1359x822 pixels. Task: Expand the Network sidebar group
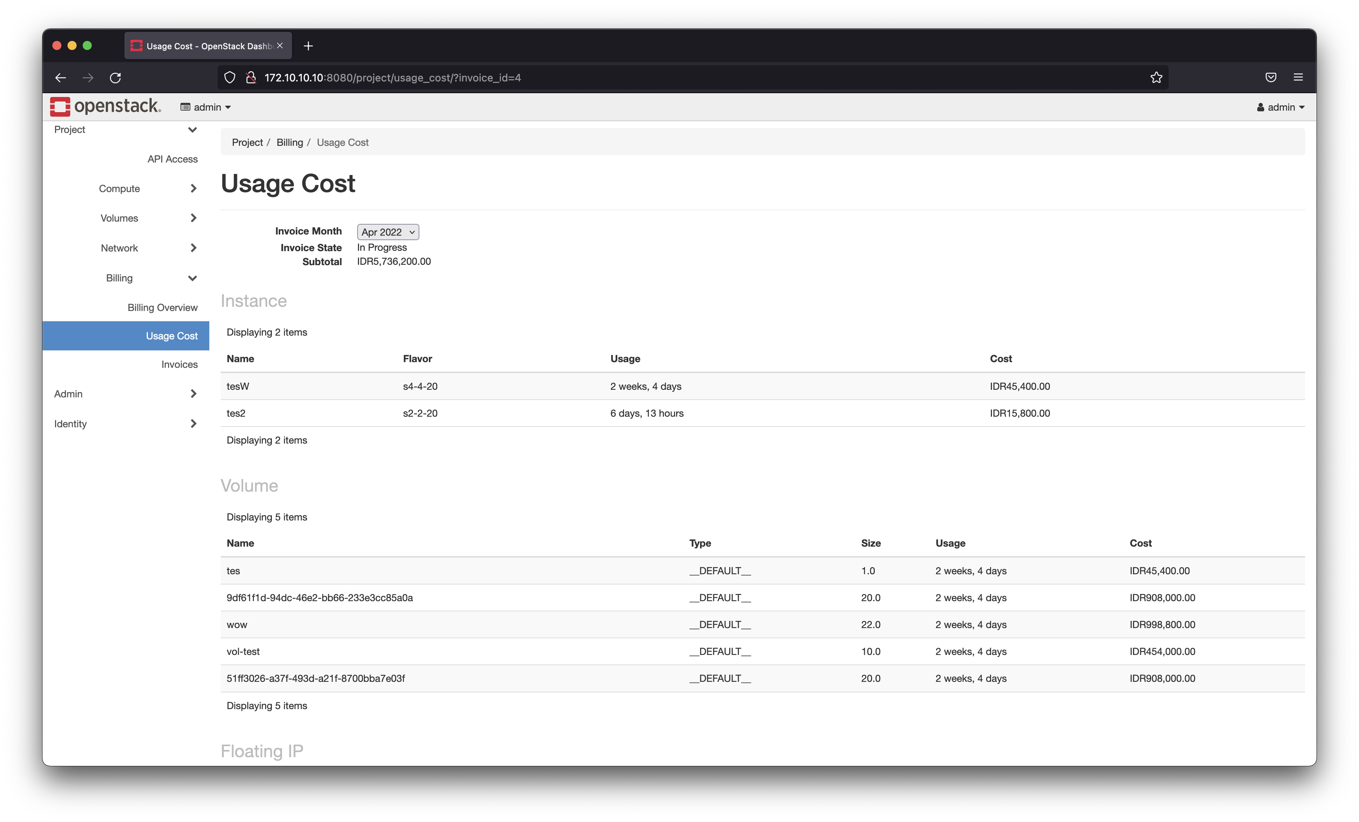(125, 248)
